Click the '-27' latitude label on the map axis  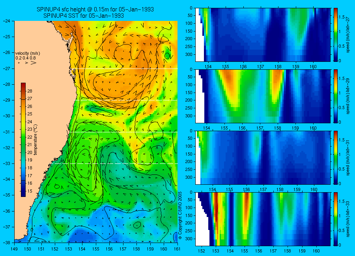coord(6,69)
